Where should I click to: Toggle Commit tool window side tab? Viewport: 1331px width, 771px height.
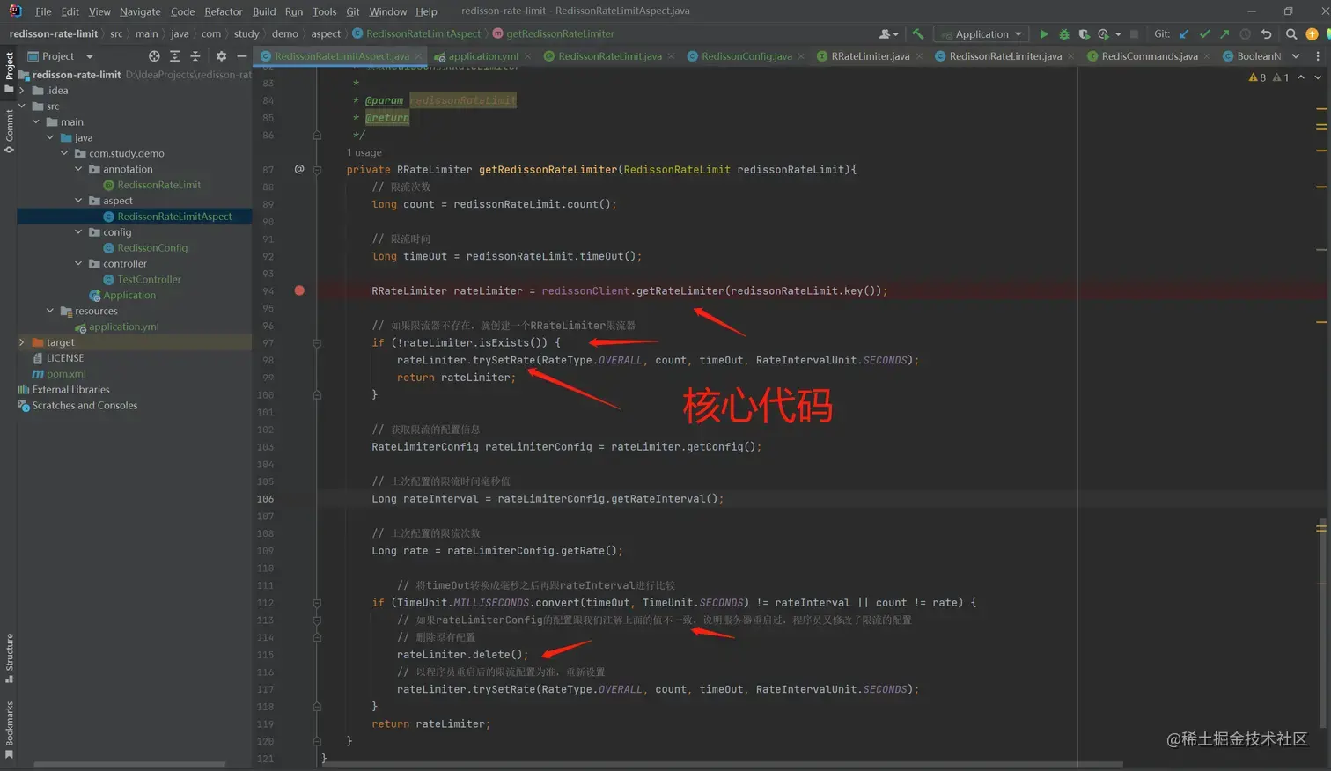coord(9,130)
